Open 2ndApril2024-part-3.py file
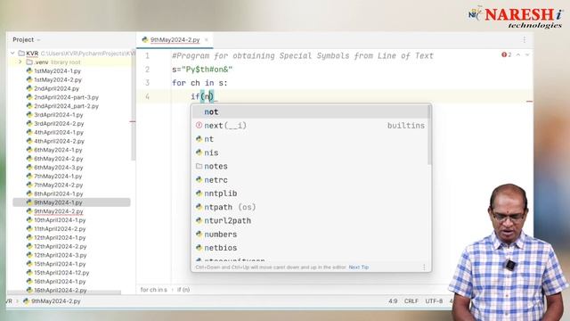The height and width of the screenshot is (321, 570). pos(66,97)
